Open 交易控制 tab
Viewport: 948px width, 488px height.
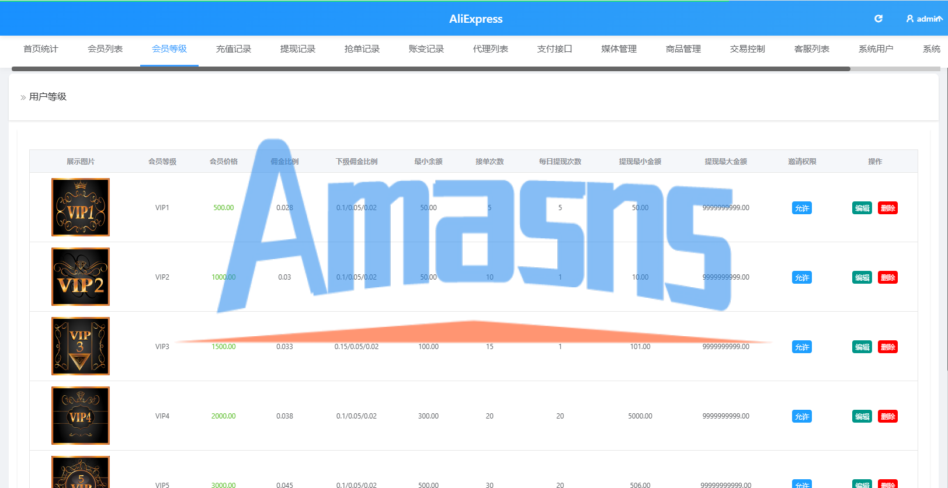[748, 49]
